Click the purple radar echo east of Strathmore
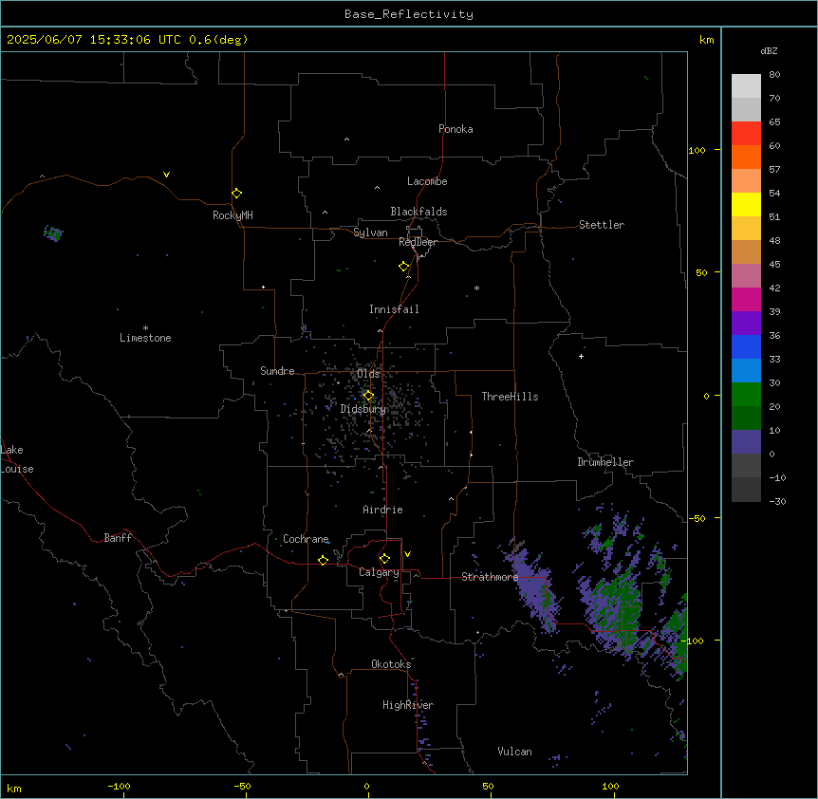 click(534, 586)
